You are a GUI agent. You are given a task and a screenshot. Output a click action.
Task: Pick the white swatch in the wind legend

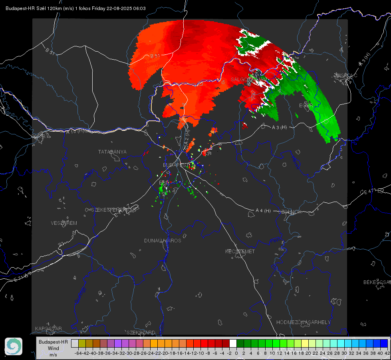coord(233,343)
